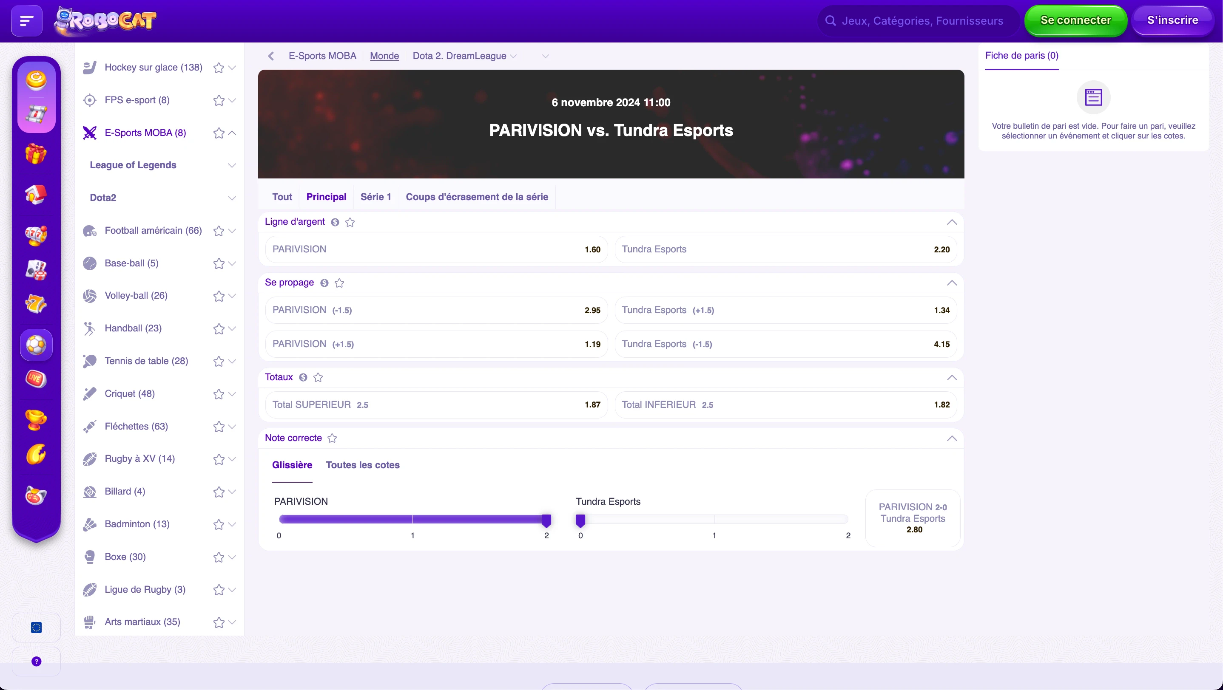Favorite FPS e-sport with star
Image resolution: width=1223 pixels, height=690 pixels.
tap(219, 101)
